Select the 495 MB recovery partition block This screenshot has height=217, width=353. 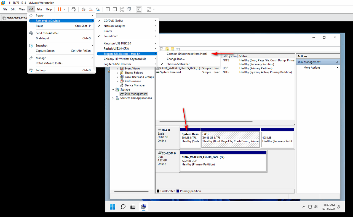tap(277, 138)
